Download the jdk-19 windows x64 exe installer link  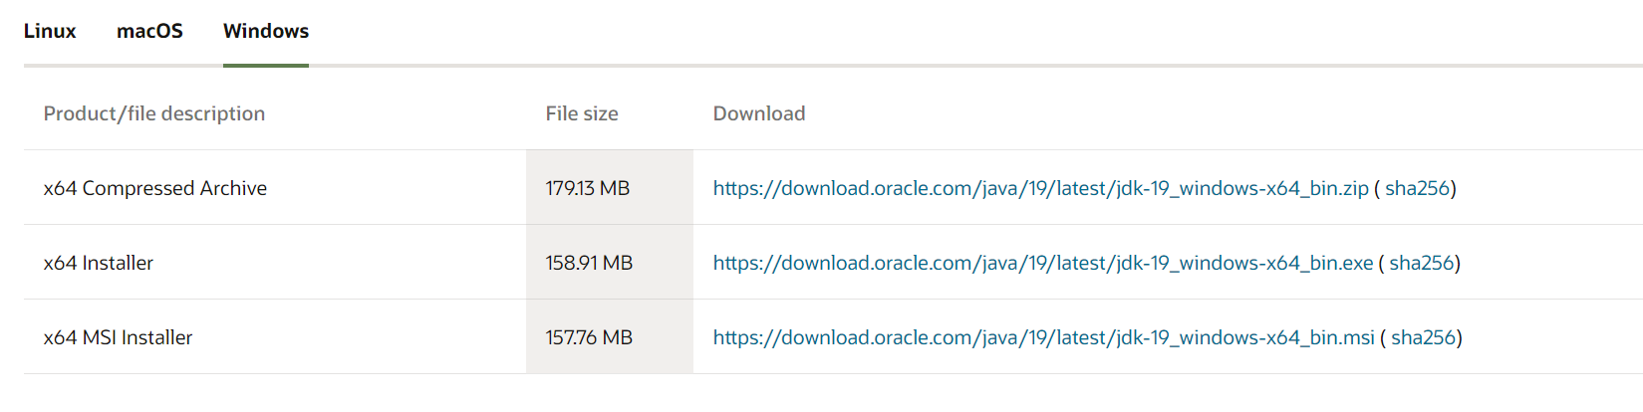click(x=1043, y=263)
